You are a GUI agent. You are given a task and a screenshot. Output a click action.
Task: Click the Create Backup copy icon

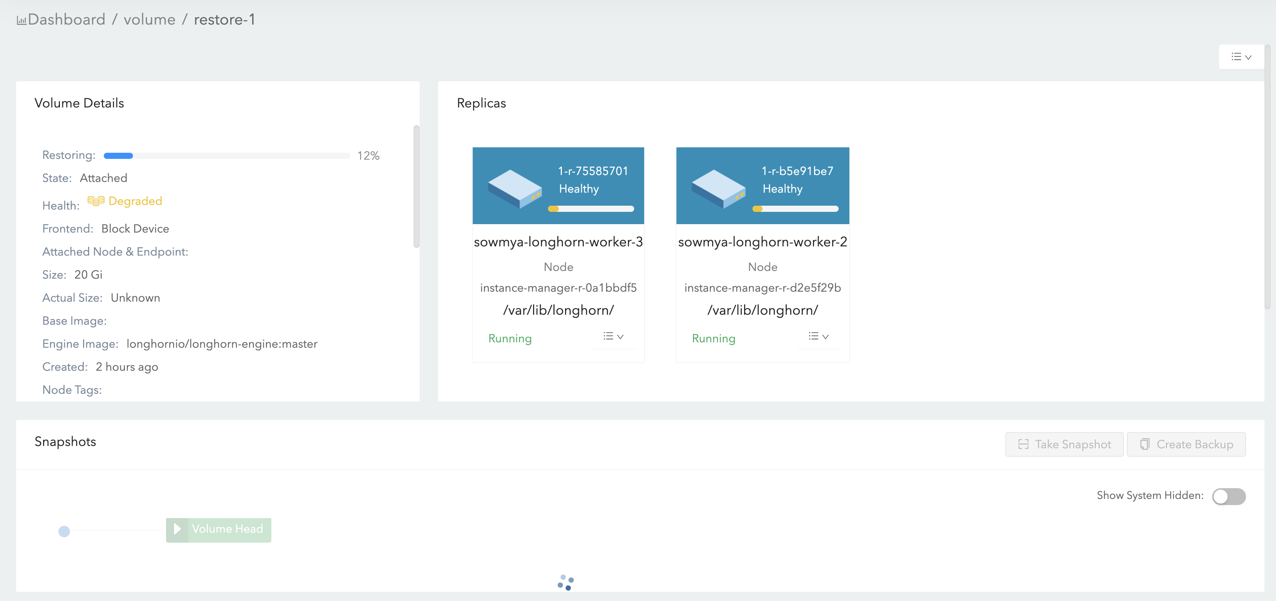pyautogui.click(x=1144, y=444)
